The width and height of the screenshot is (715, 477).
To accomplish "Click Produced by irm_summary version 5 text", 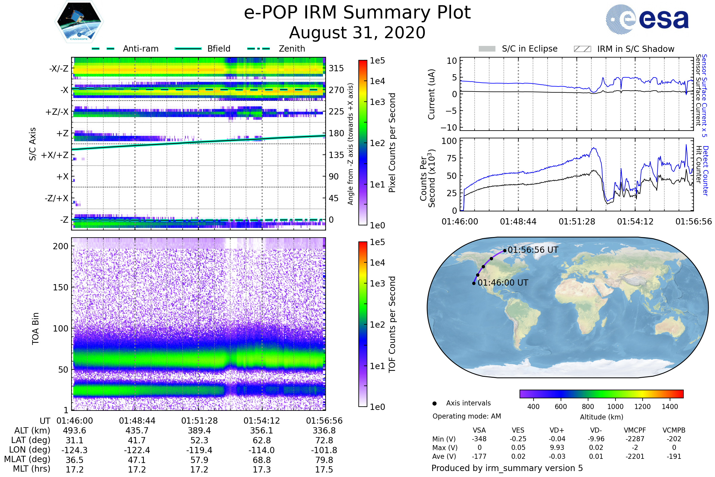I will point(507,468).
